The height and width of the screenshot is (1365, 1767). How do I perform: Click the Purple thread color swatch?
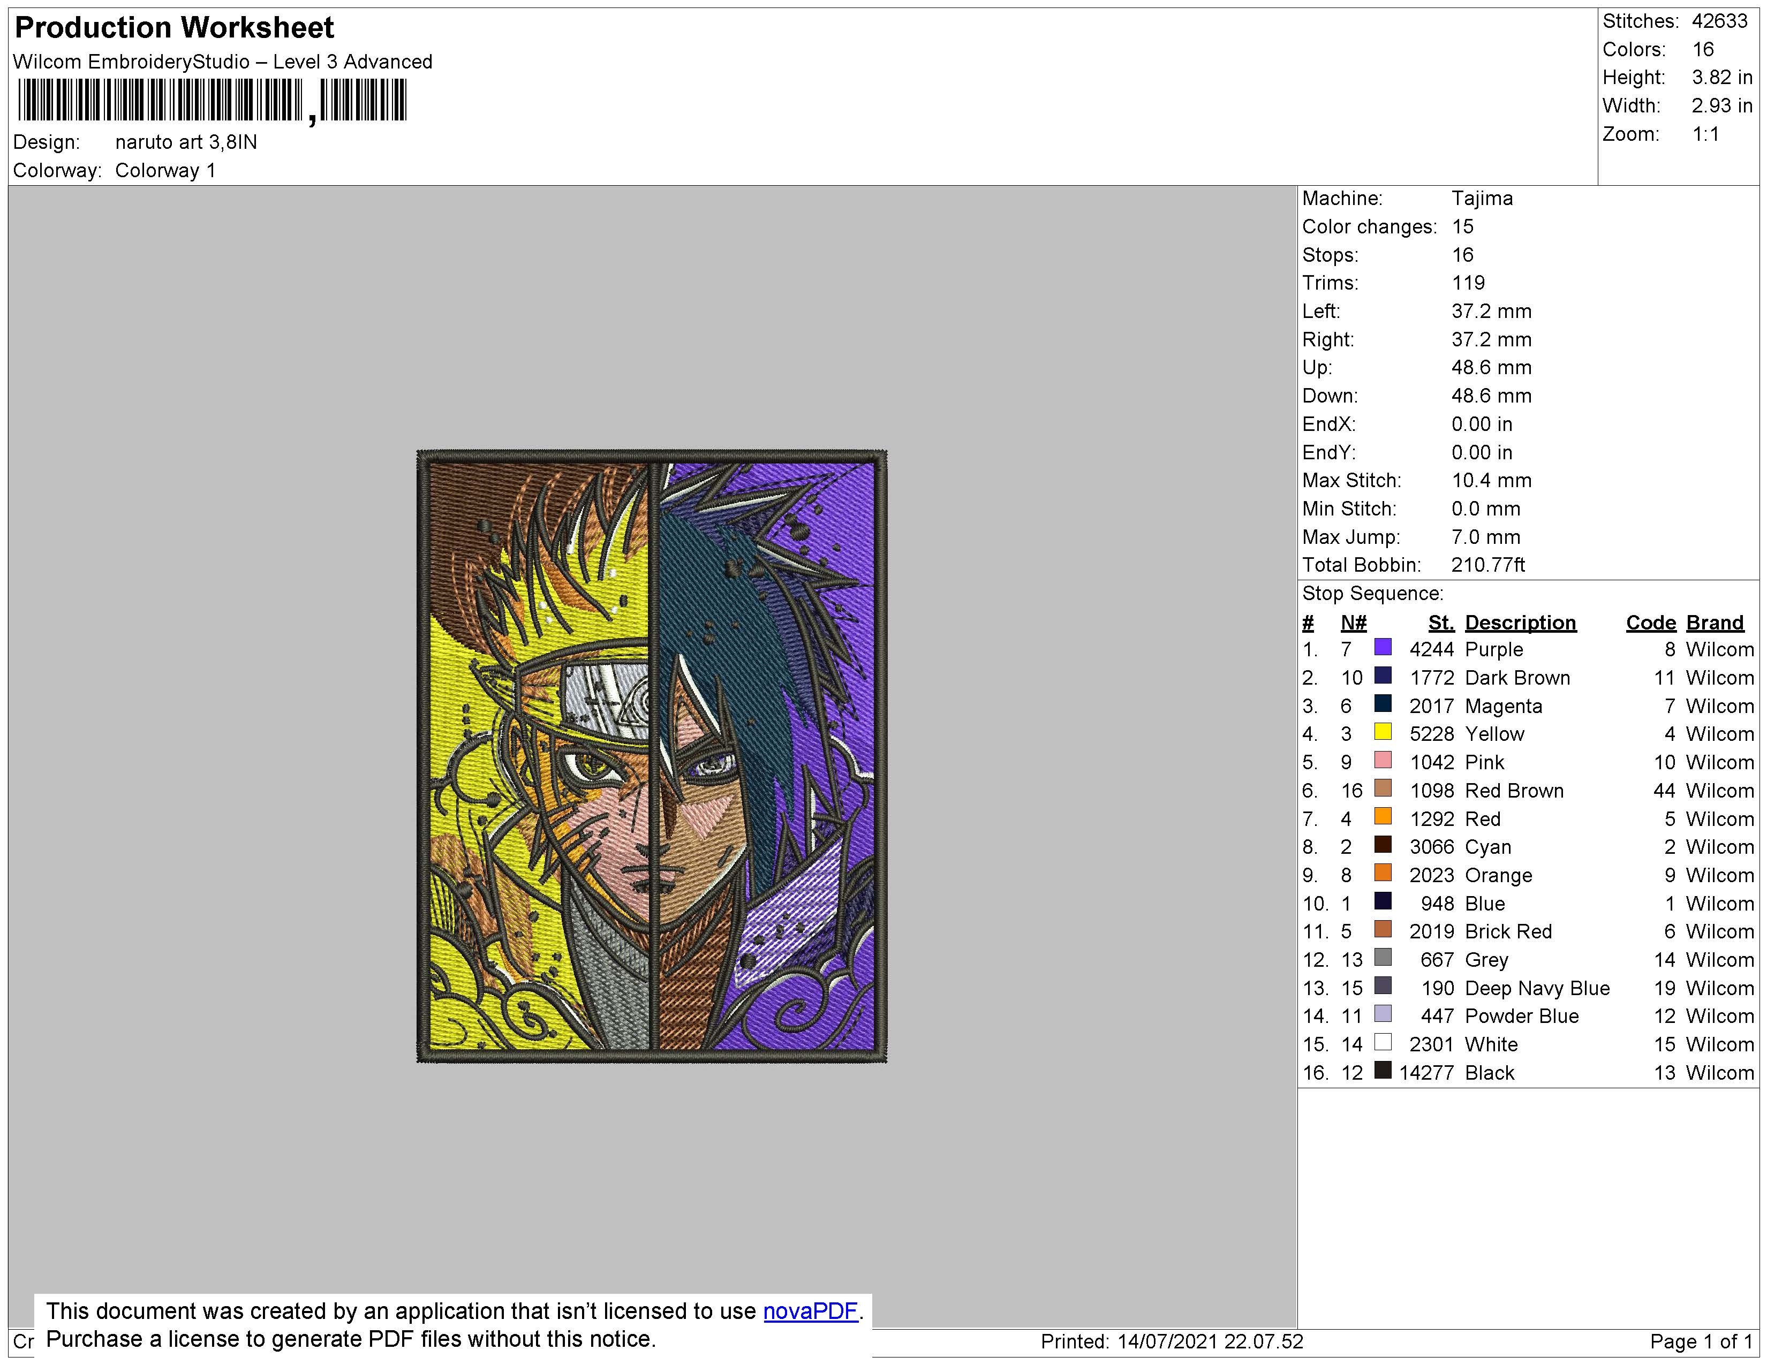(x=1384, y=648)
